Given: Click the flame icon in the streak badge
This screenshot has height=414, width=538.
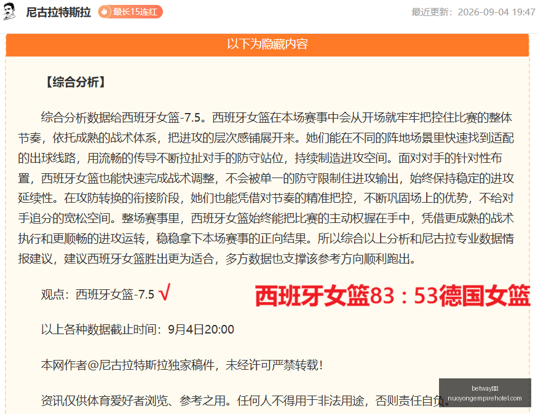Looking at the screenshot, I should point(105,12).
